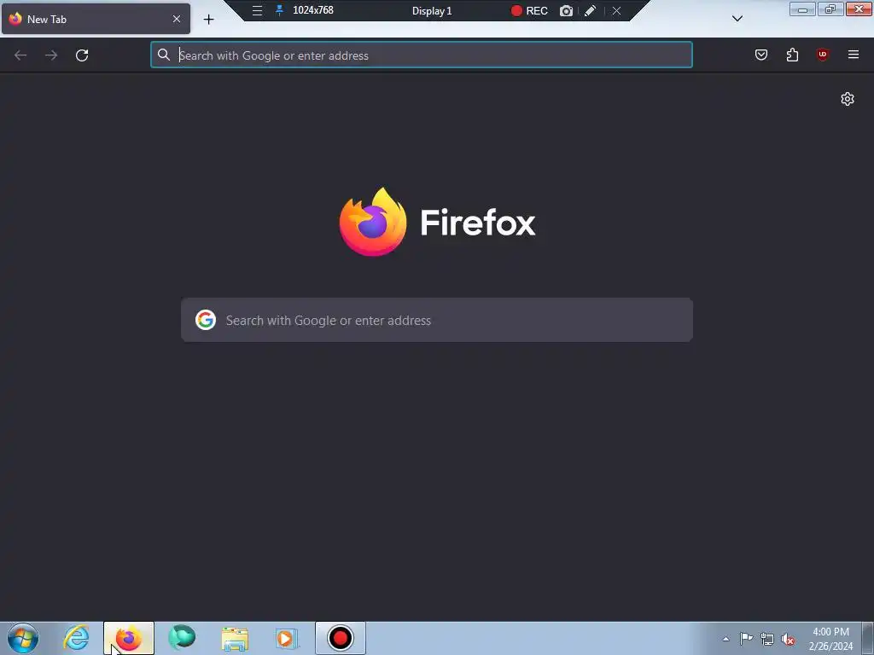Show hidden tray icons arrow

tap(725, 639)
